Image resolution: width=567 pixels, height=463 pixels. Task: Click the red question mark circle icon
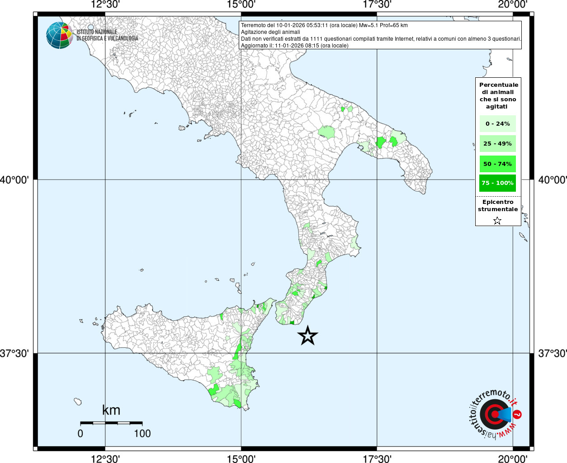[x=518, y=414]
